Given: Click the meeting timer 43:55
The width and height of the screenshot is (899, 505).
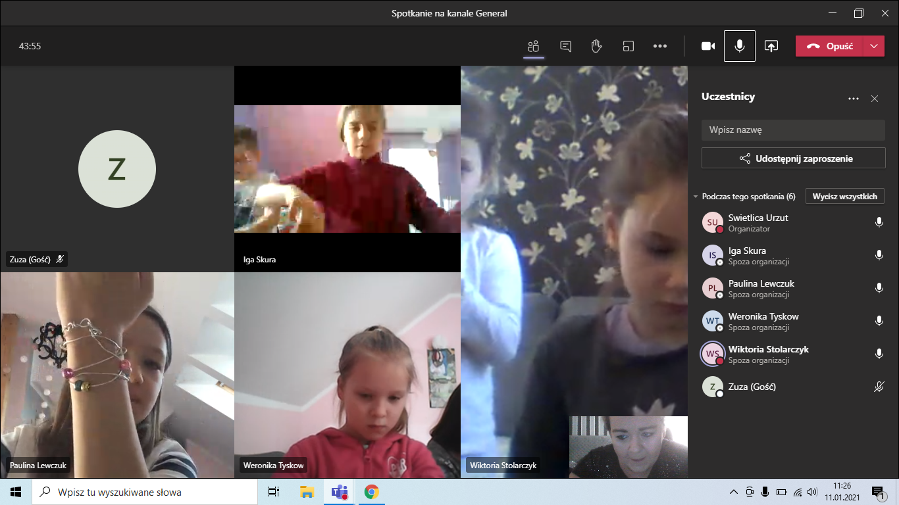Looking at the screenshot, I should [x=30, y=46].
